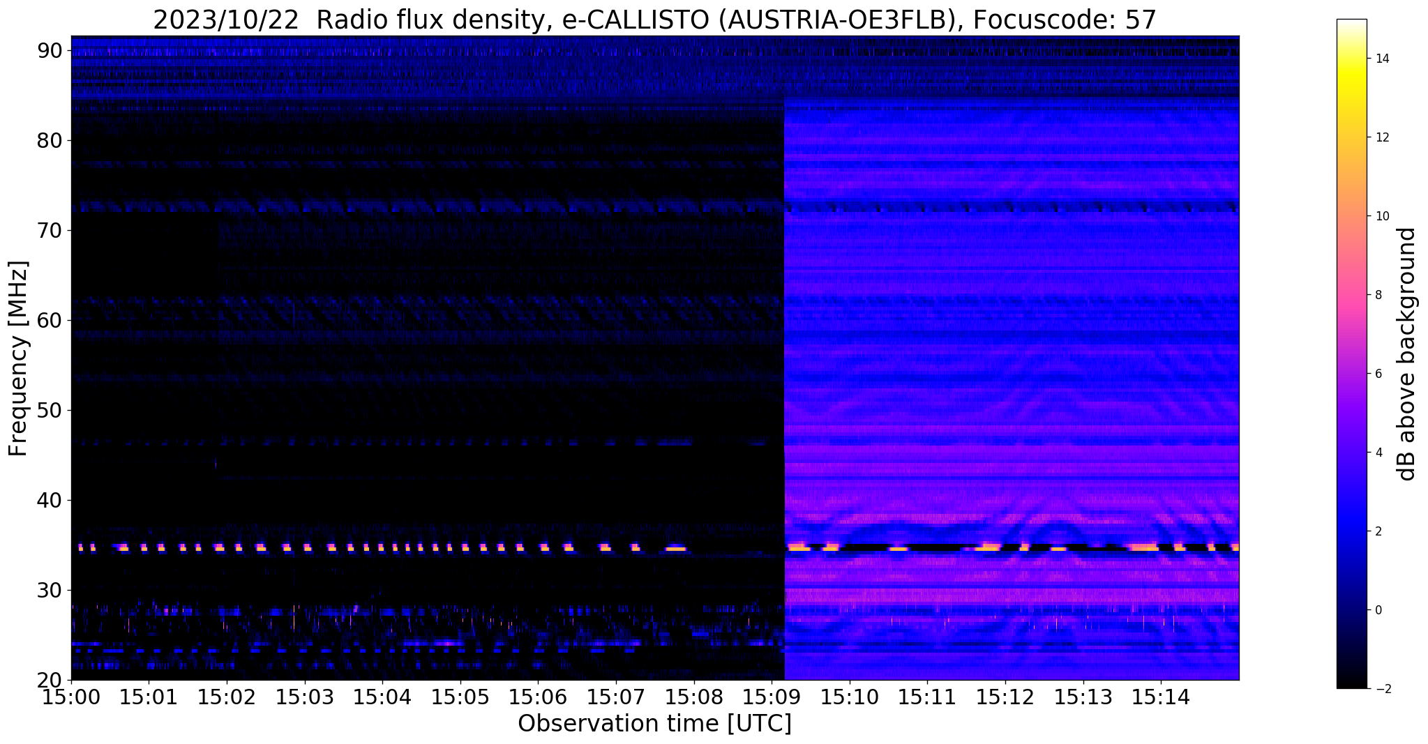The width and height of the screenshot is (1428, 744).
Task: Click the 15:10 time tick label
Action: 850,696
